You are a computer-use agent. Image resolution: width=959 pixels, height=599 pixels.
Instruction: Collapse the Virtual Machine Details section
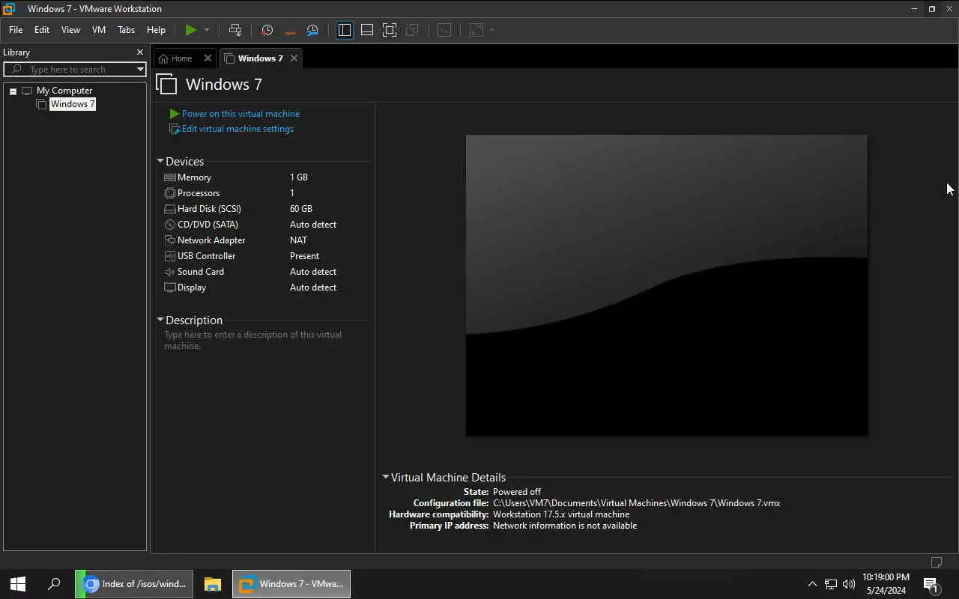(386, 477)
